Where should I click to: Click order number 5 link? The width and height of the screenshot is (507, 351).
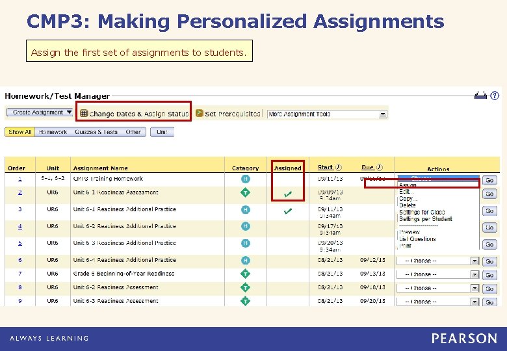20,243
